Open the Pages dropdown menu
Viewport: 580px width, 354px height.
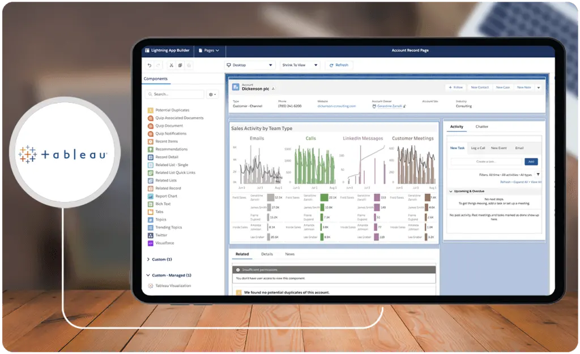209,50
